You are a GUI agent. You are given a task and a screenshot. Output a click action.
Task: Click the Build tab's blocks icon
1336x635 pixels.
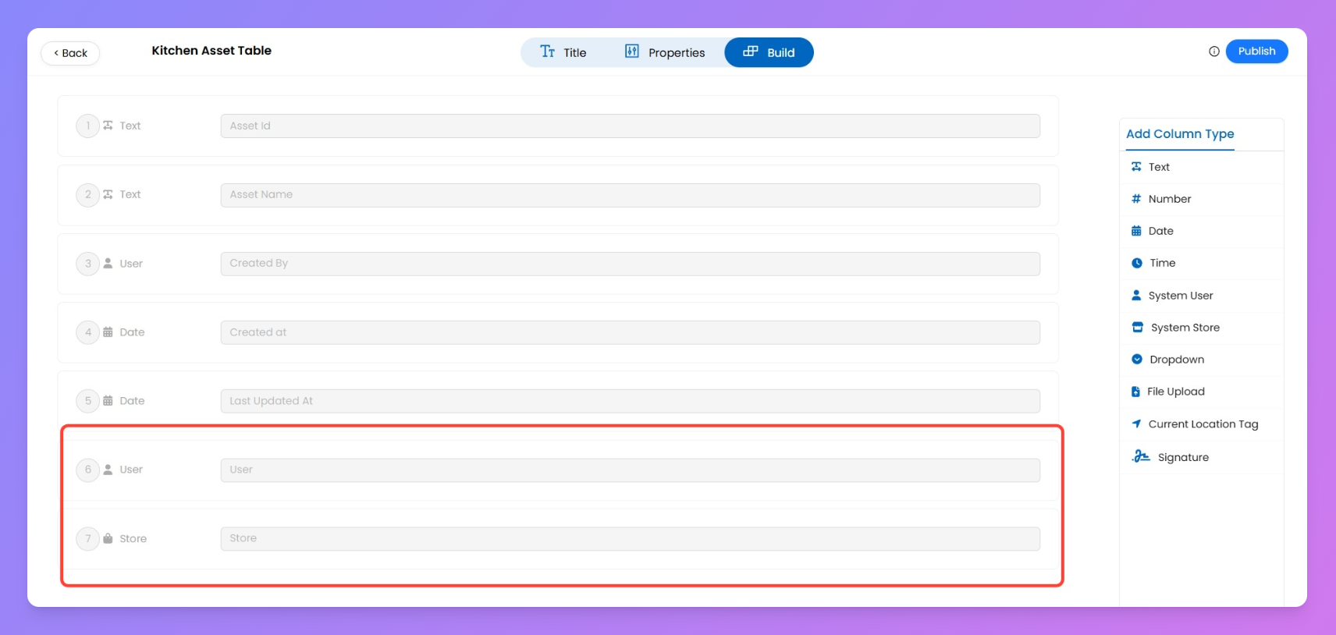tap(751, 51)
